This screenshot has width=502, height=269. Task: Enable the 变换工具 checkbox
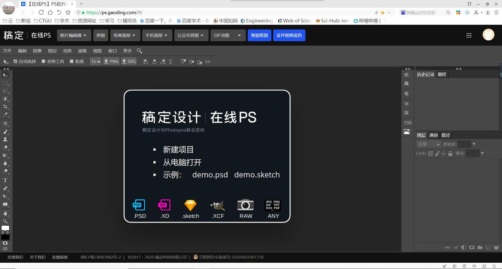tap(43, 61)
